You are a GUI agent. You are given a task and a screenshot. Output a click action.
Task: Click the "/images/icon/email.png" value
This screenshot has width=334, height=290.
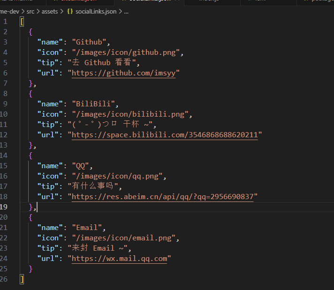pyautogui.click(x=124, y=238)
